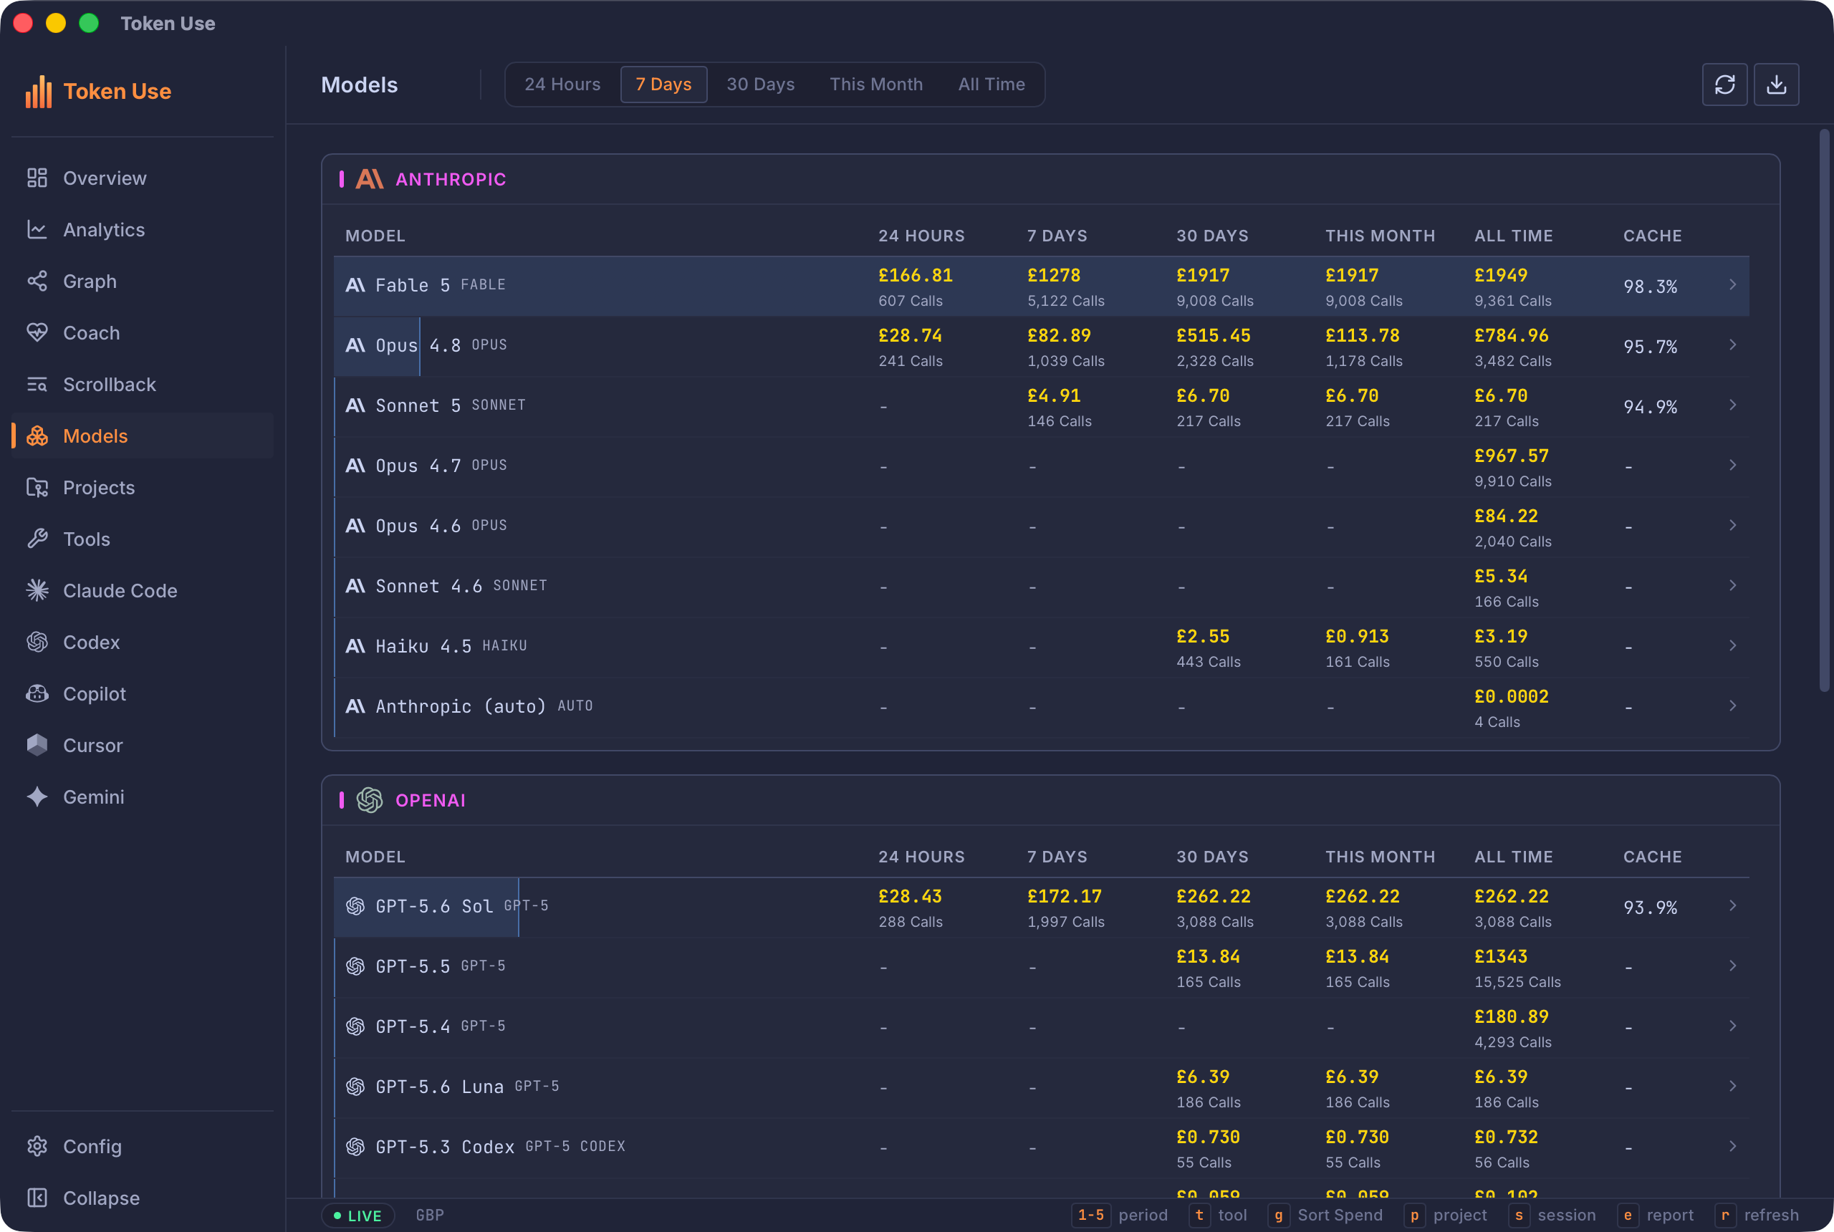Image resolution: width=1834 pixels, height=1232 pixels.
Task: Click the LIVE status indicator
Action: (x=357, y=1215)
